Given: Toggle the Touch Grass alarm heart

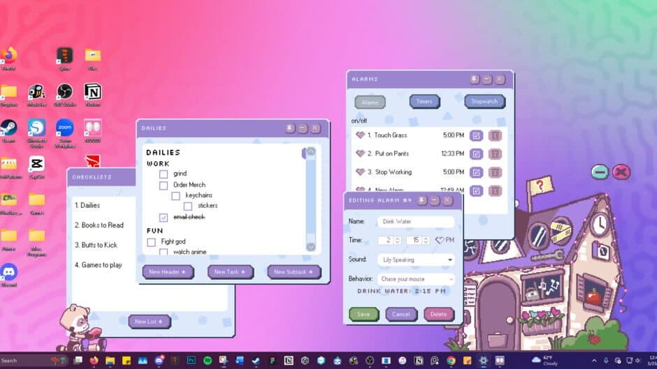Looking at the screenshot, I should (x=360, y=135).
